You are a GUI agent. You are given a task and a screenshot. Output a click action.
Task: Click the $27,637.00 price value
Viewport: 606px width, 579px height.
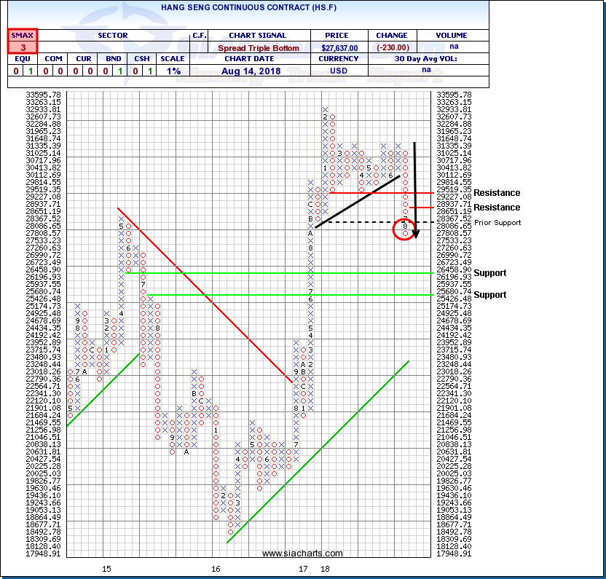point(334,47)
